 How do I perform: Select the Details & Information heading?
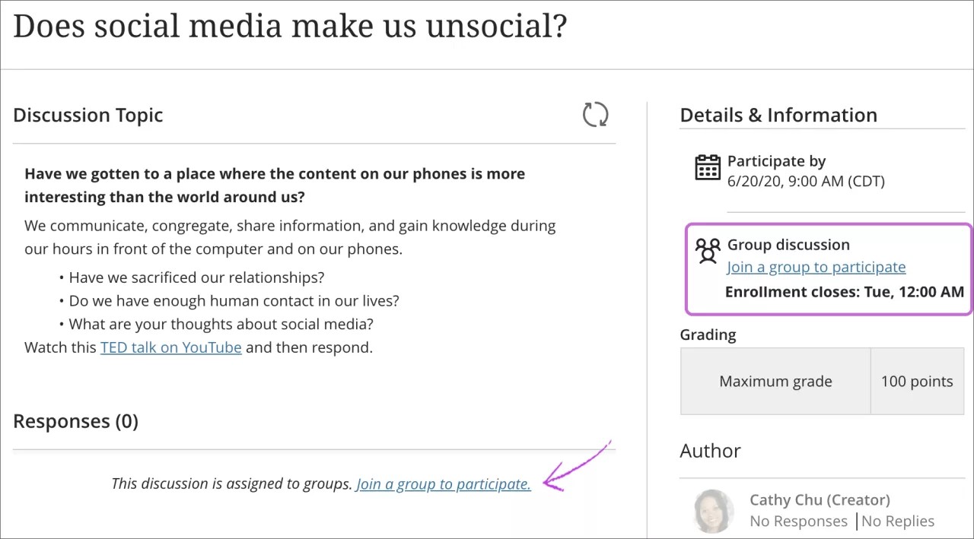(778, 115)
